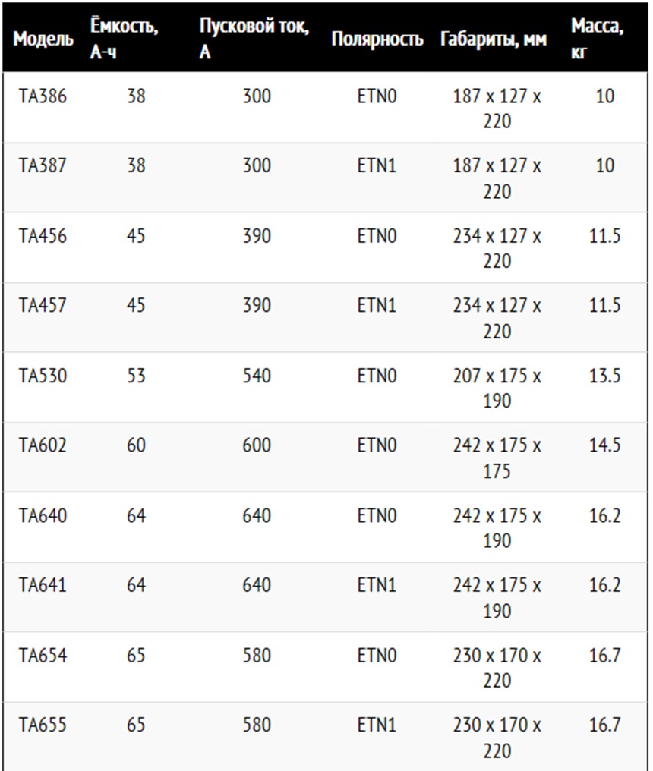Image resolution: width=653 pixels, height=771 pixels.
Task: Select the TA530 model row label
Action: pos(43,375)
